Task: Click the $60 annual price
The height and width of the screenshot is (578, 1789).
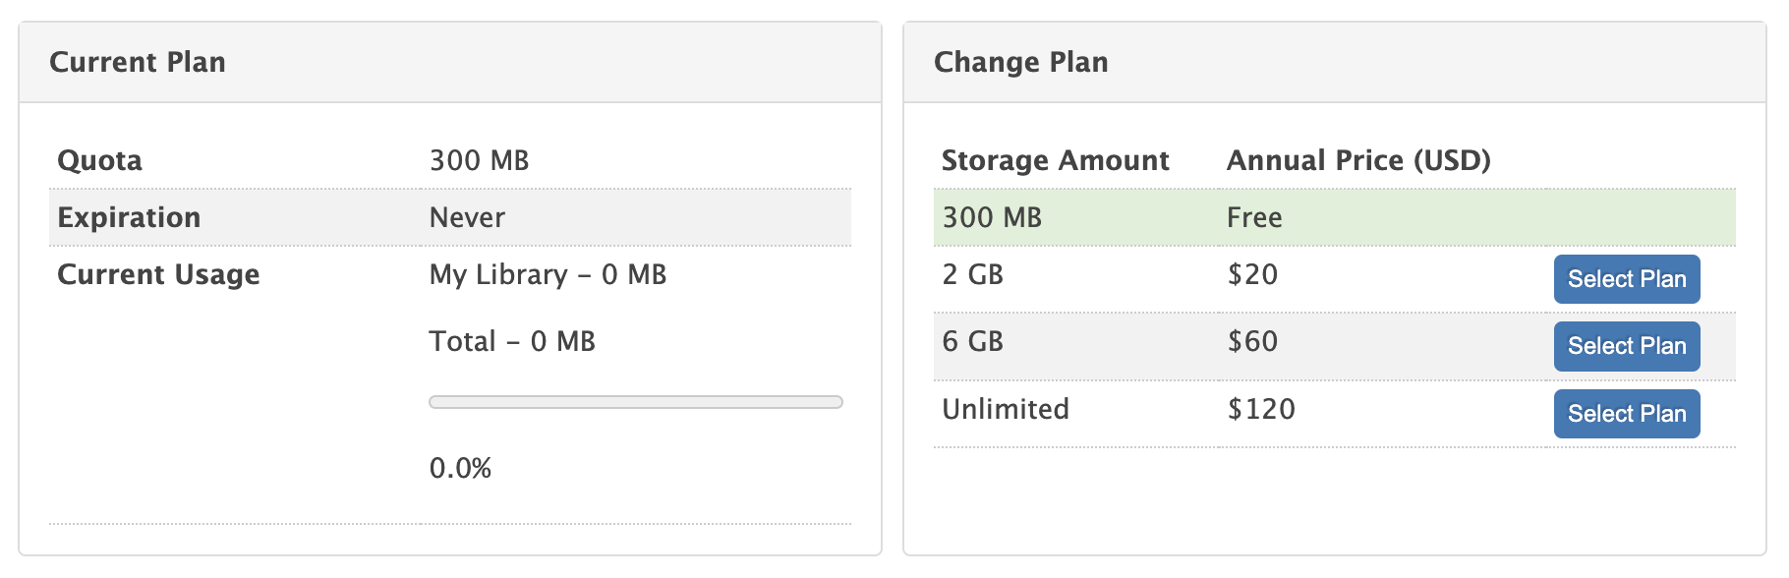Action: [1252, 341]
